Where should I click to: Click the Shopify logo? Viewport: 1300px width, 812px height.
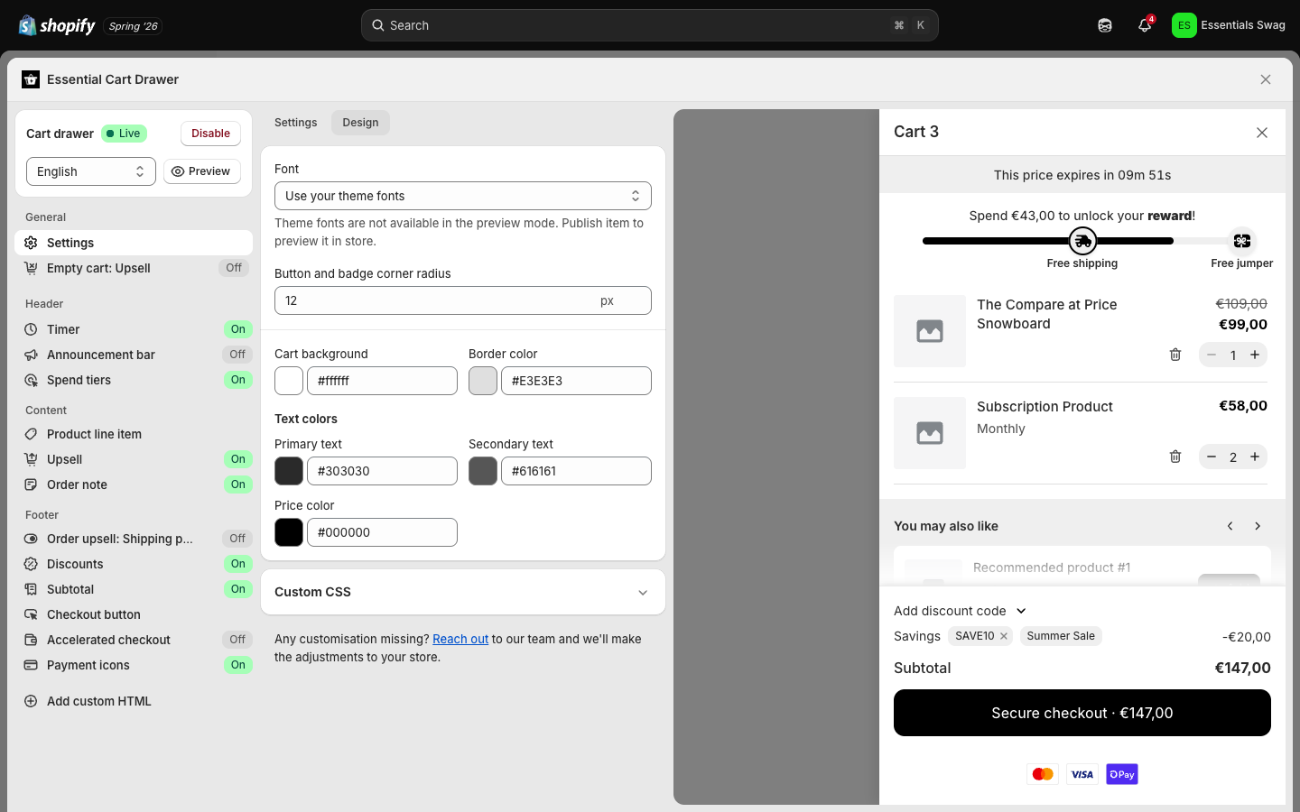pos(57,25)
